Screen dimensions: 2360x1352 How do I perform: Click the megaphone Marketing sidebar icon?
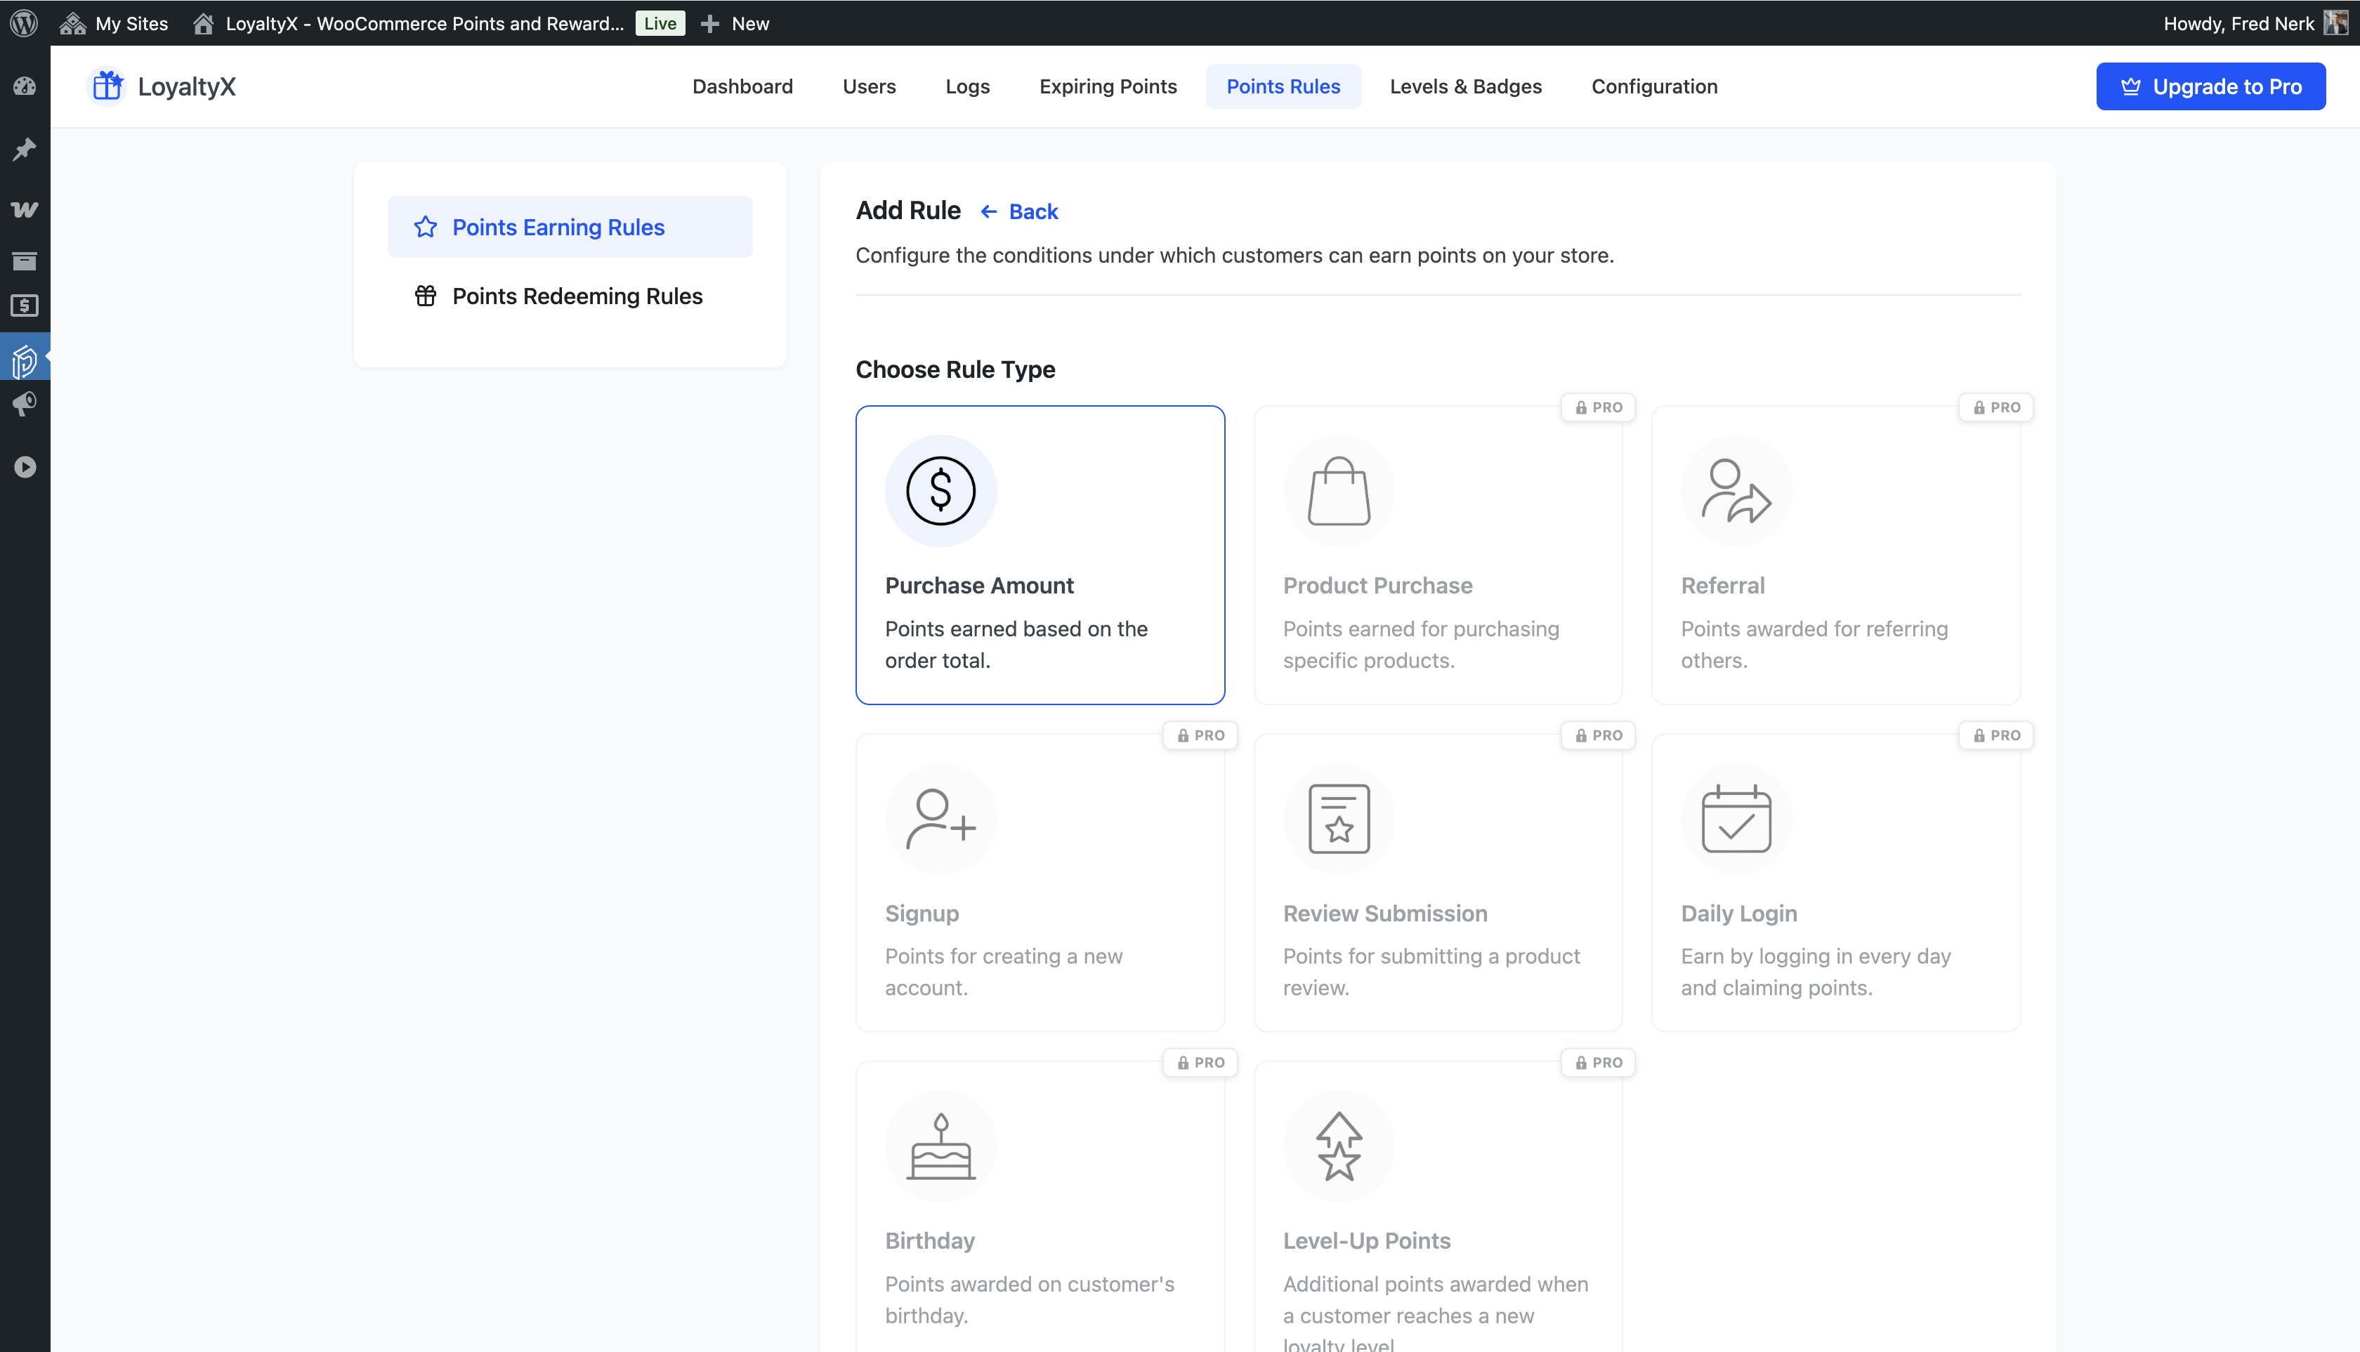click(24, 404)
